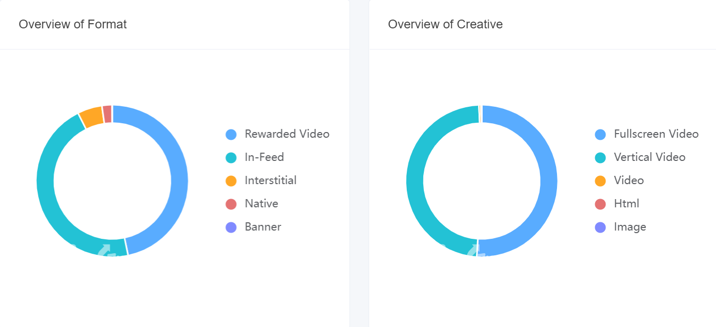The height and width of the screenshot is (327, 716).
Task: Click the Overview of Format heading
Action: point(73,24)
